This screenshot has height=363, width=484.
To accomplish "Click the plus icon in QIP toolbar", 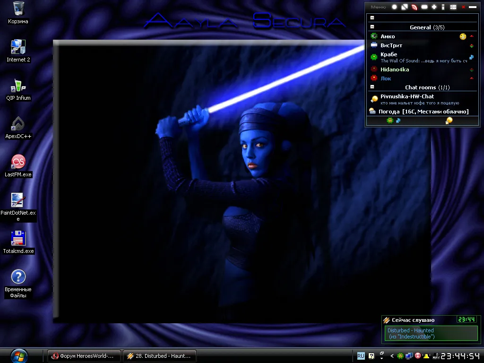I will pyautogui.click(x=434, y=7).
